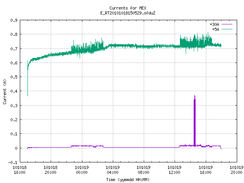The height and width of the screenshot is (183, 244).
Task: Click the 101018 16:00 x-axis tick label
Action: [19, 170]
